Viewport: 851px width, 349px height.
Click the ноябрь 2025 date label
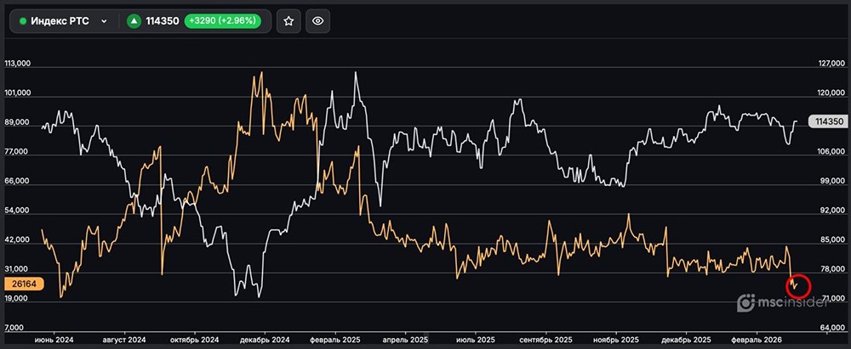coord(616,339)
